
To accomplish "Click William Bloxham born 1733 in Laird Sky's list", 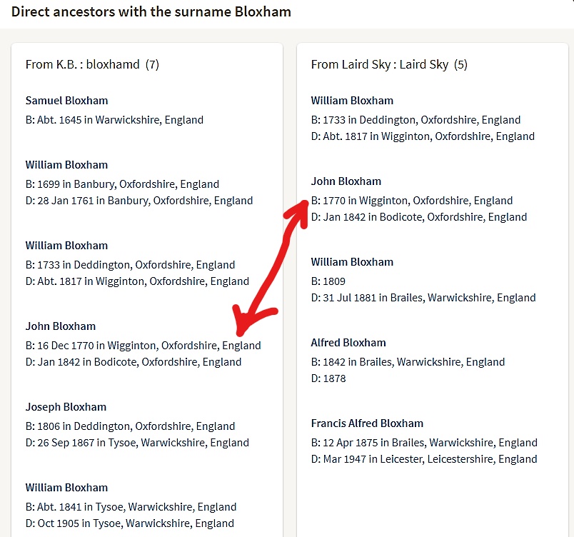I will coord(352,101).
